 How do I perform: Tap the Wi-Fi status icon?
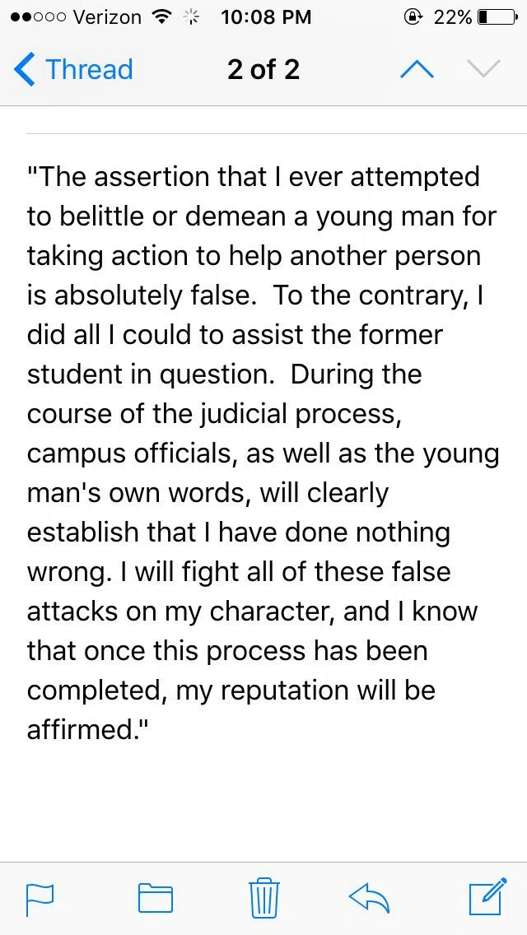pos(161,17)
